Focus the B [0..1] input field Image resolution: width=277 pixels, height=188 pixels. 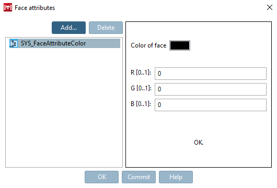point(211,105)
